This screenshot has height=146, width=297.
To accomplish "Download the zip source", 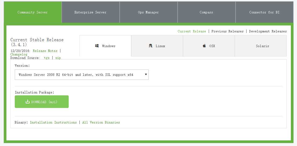I will point(58,58).
